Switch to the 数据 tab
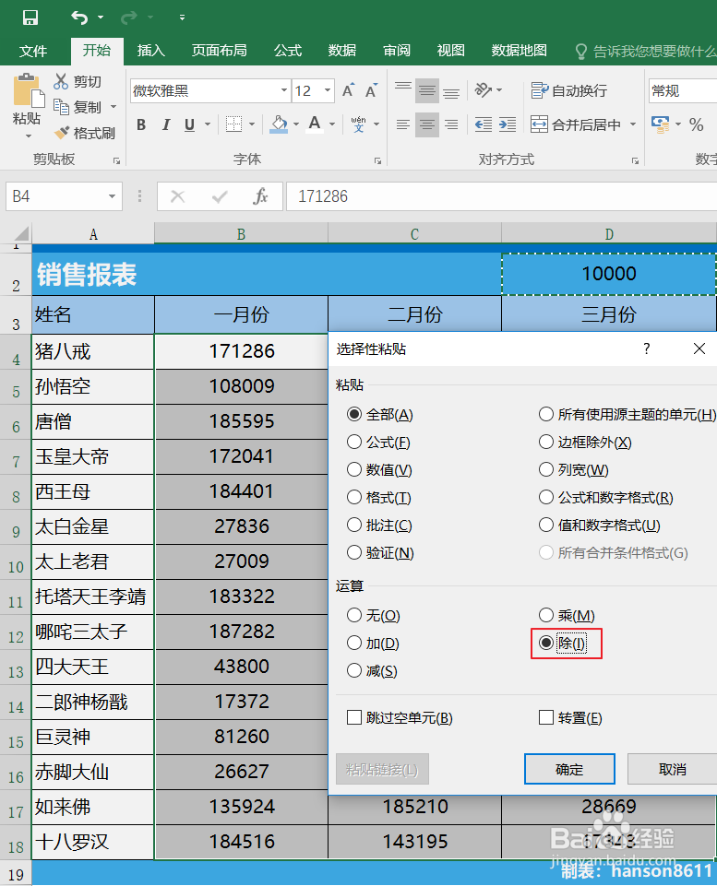The width and height of the screenshot is (717, 886). click(x=342, y=51)
